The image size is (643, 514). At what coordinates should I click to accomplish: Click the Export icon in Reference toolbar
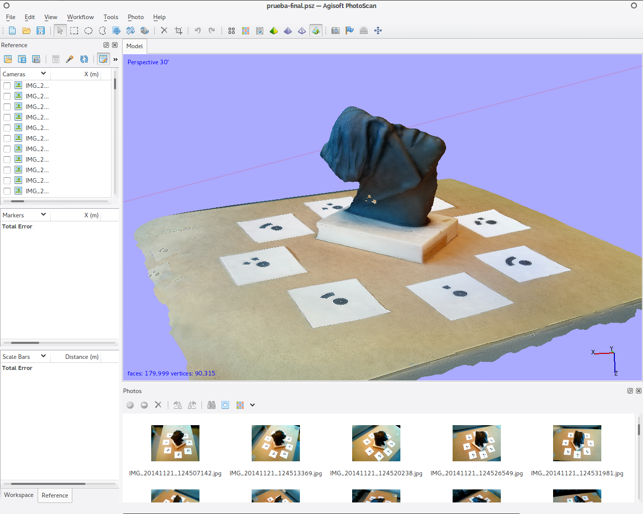(x=22, y=59)
